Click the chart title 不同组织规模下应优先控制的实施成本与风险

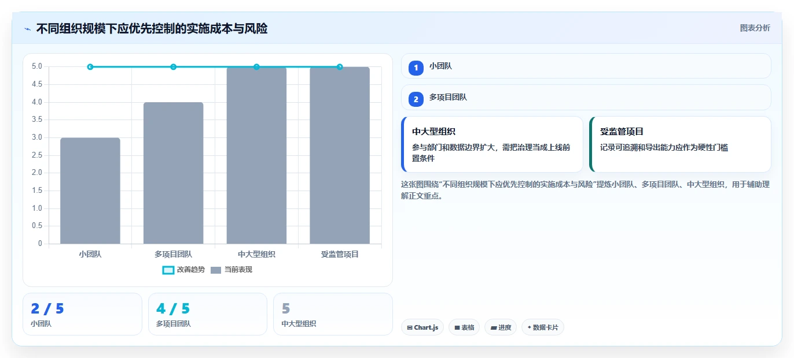coord(152,28)
